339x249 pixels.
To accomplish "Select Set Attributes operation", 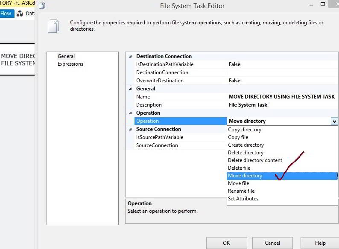I will pos(282,199).
